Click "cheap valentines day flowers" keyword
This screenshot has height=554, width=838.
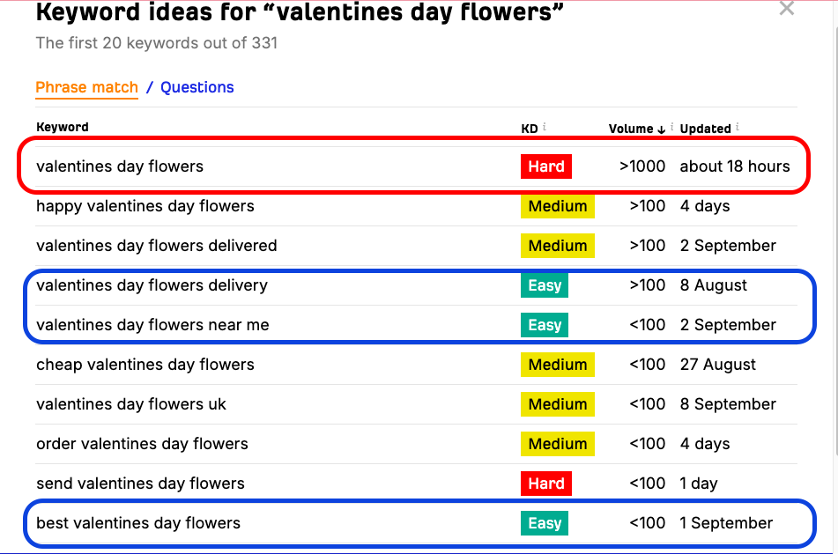tap(145, 365)
